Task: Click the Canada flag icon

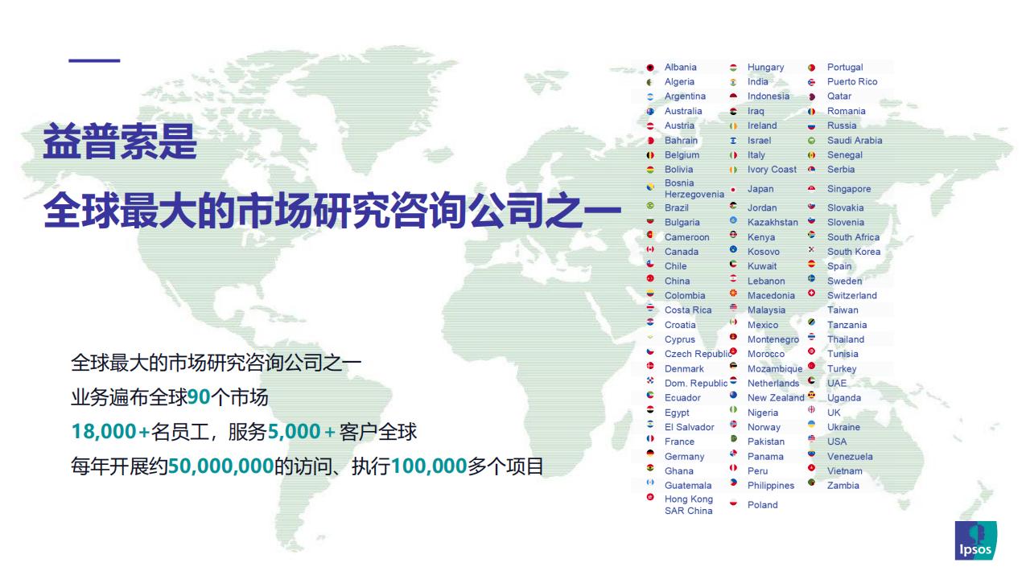Action: (650, 250)
